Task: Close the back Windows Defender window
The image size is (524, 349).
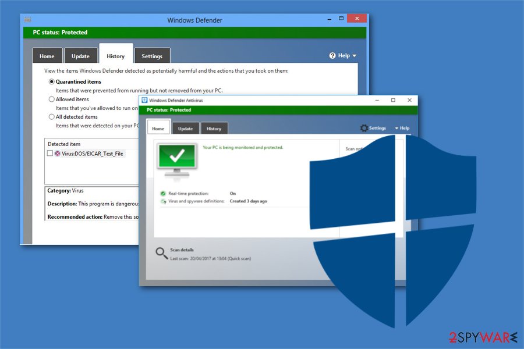Action: coord(357,19)
